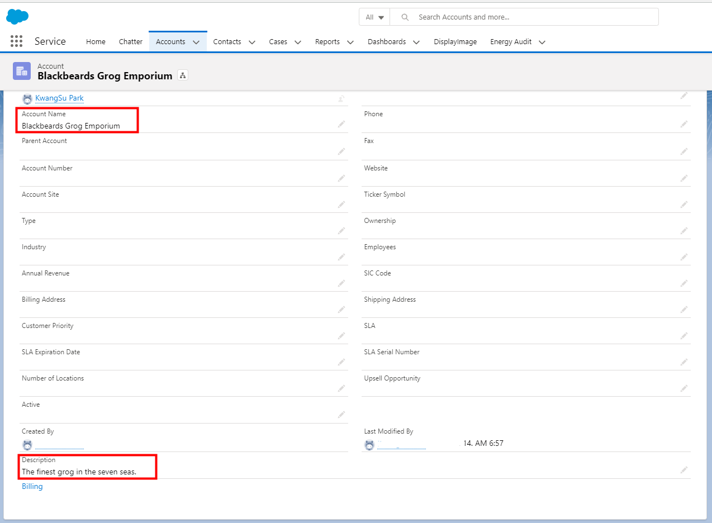Select the Accounts tab

[x=170, y=42]
